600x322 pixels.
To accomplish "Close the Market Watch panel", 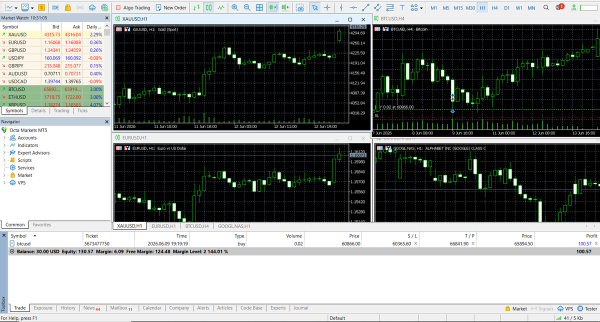I will pyautogui.click(x=107, y=17).
